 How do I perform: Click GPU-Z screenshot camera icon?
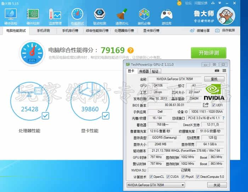pos(217,70)
